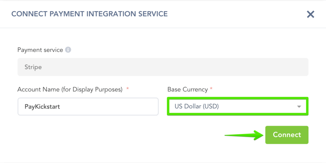Click the Payment service label
Image resolution: width=326 pixels, height=163 pixels.
(40, 50)
